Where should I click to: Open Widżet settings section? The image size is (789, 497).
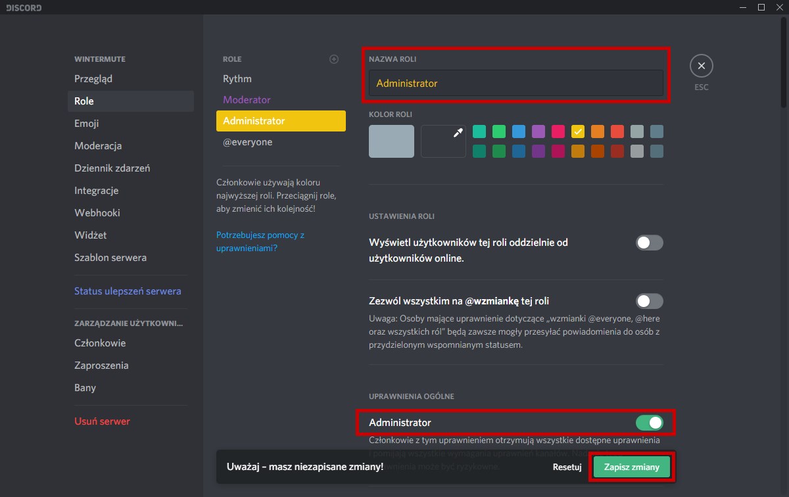coord(131,235)
